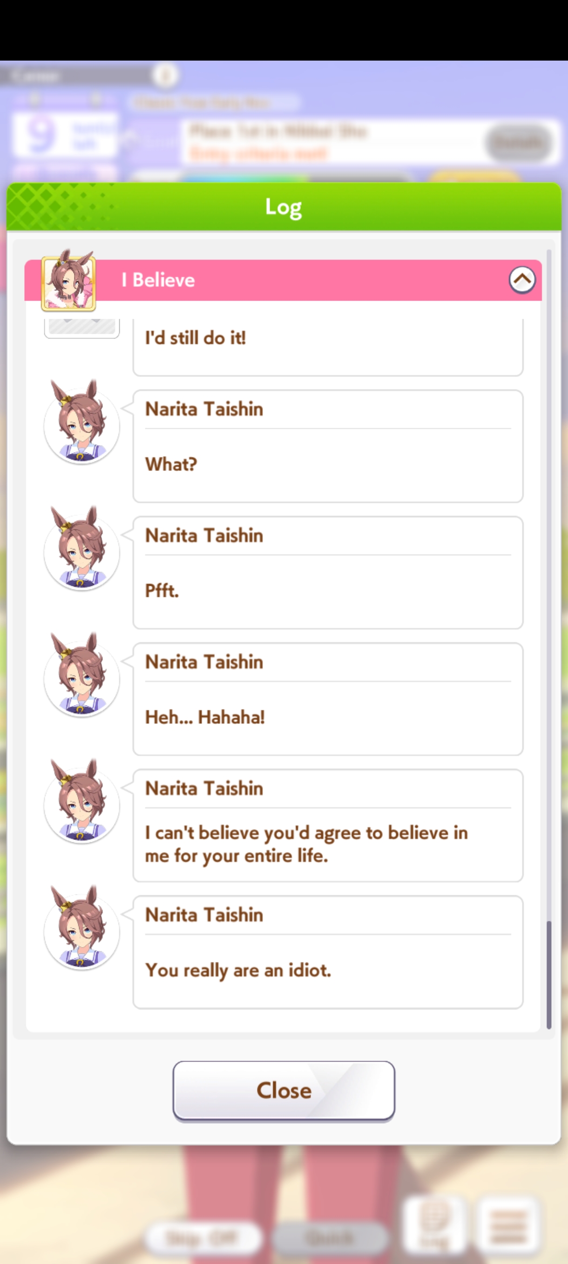
Task: Click the 'I Believe' pink header title
Action: coord(158,280)
